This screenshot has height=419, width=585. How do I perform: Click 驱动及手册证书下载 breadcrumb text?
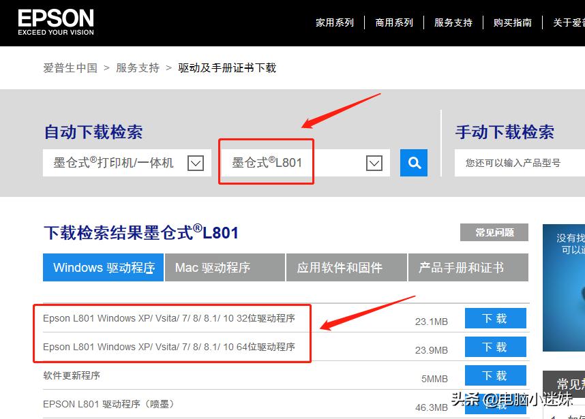pos(227,68)
